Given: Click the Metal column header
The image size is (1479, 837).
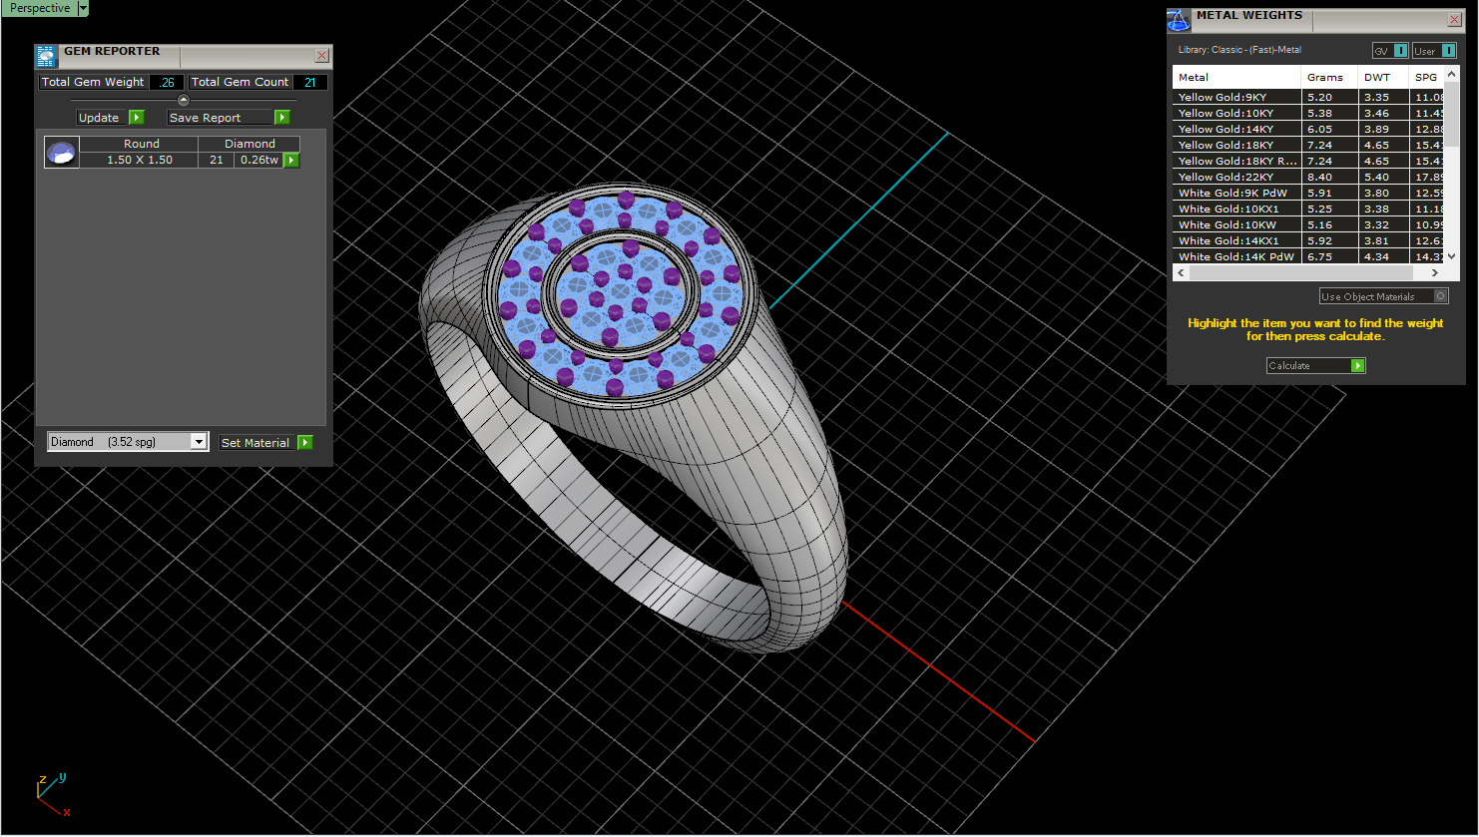Looking at the screenshot, I should coord(1236,78).
